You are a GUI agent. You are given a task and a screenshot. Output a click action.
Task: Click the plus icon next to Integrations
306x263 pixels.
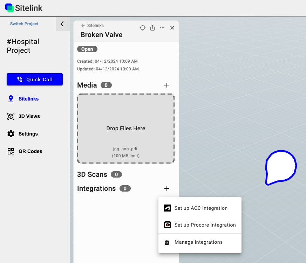coord(167,188)
